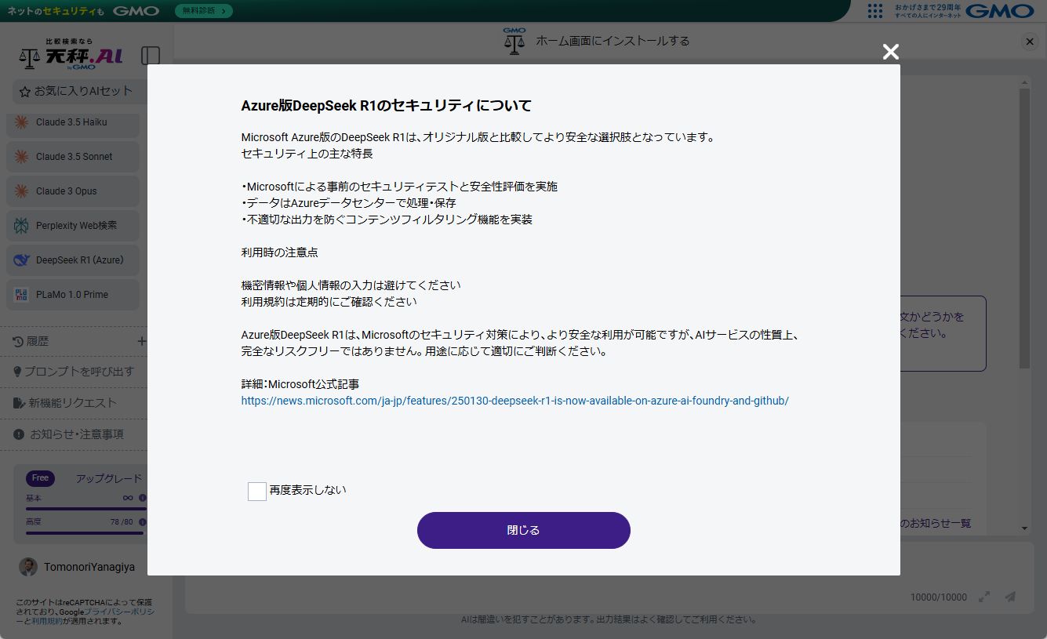The height and width of the screenshot is (639, 1047).
Task: Select Claude 3.5 Sonnet in sidebar
Action: (x=72, y=157)
